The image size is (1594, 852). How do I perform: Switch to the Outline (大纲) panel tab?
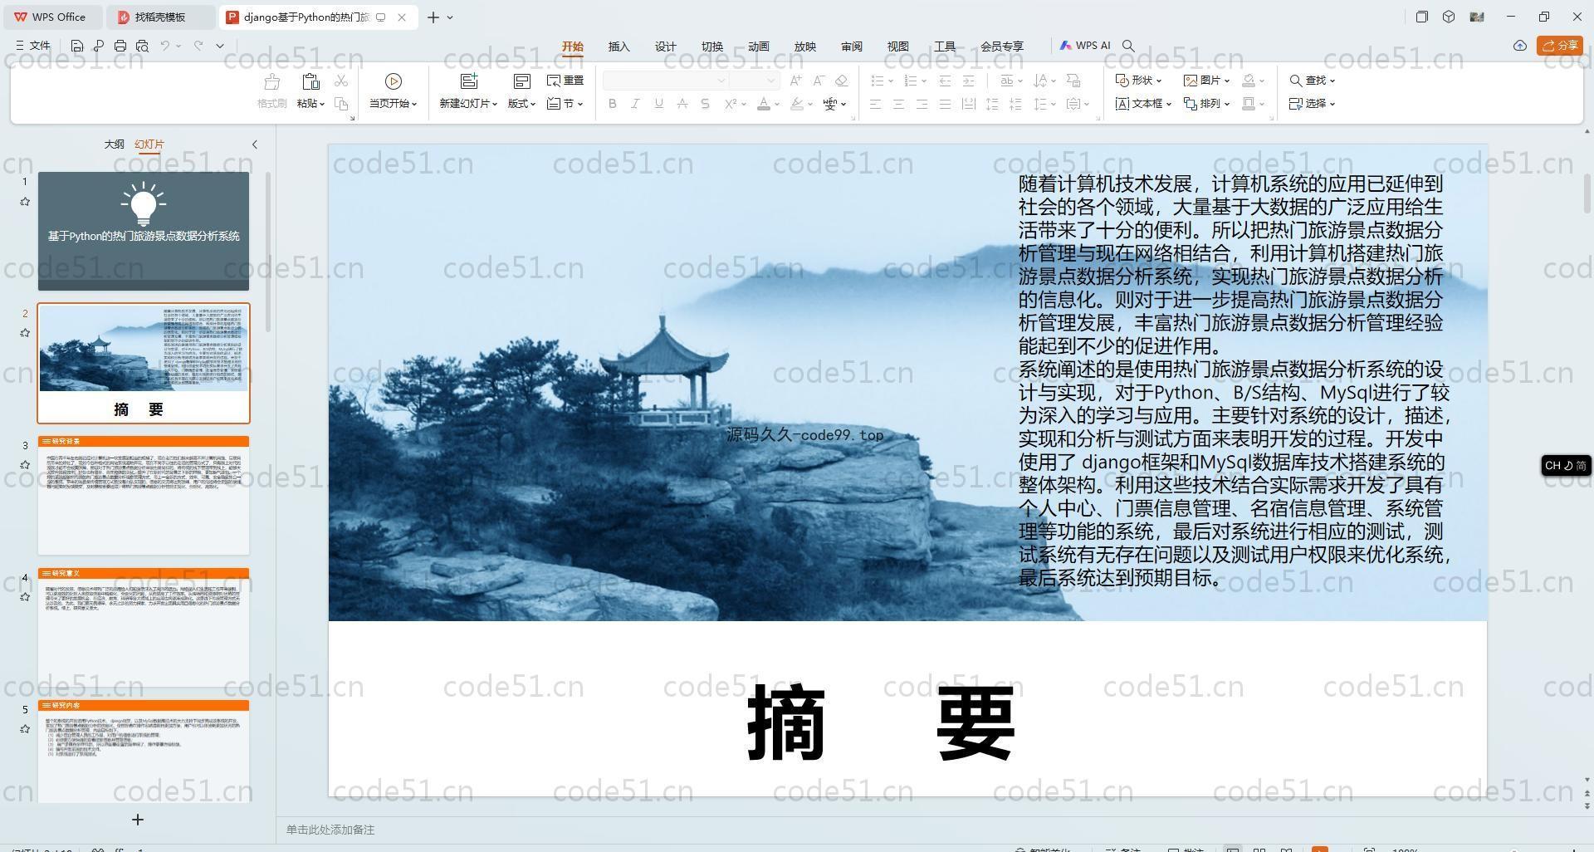pos(114,144)
